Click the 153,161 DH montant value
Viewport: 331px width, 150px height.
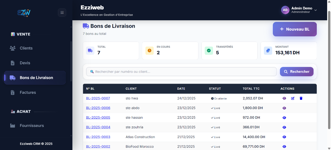coord(287,53)
